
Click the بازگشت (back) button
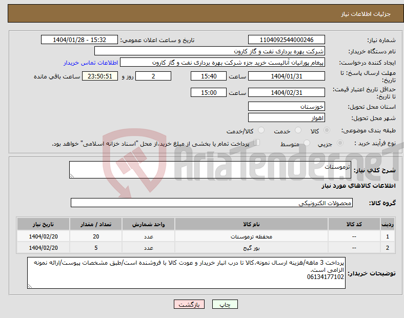[189, 304]
